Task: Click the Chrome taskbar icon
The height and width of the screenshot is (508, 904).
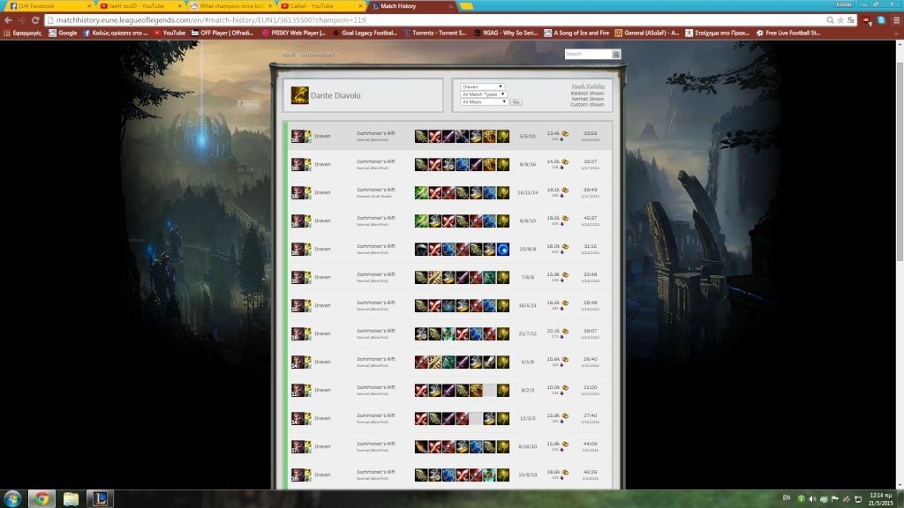Action: pos(41,499)
